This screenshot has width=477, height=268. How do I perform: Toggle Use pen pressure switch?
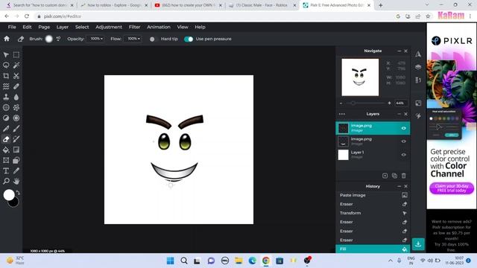click(189, 39)
